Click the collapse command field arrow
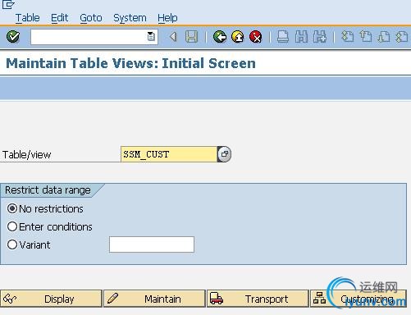This screenshot has height=315, width=411. [x=173, y=37]
